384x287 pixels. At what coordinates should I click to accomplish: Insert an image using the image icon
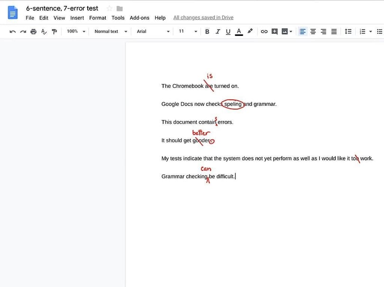(285, 31)
